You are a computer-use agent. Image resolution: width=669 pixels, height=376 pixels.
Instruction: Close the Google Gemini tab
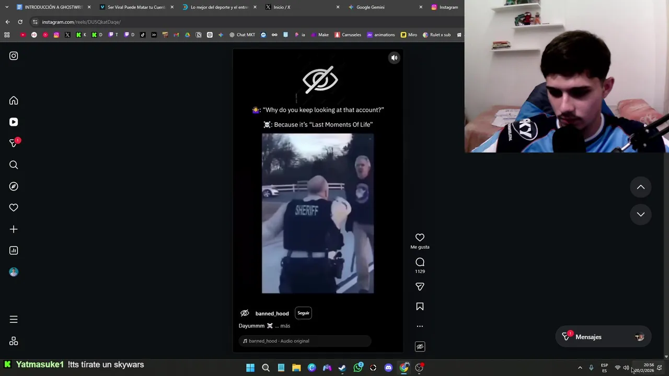click(x=421, y=7)
